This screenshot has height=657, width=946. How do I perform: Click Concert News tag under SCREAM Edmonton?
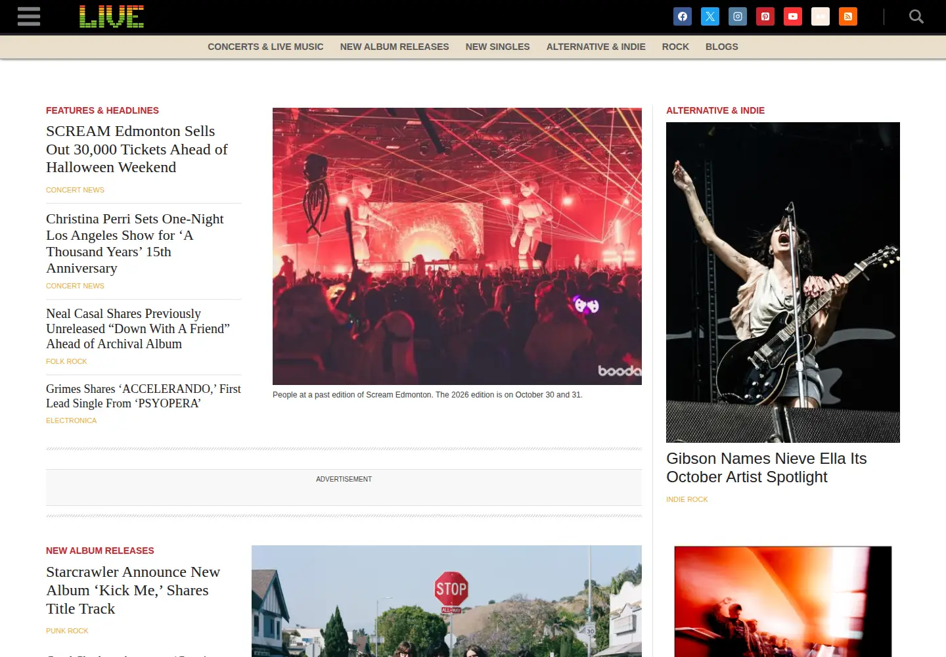pyautogui.click(x=75, y=190)
